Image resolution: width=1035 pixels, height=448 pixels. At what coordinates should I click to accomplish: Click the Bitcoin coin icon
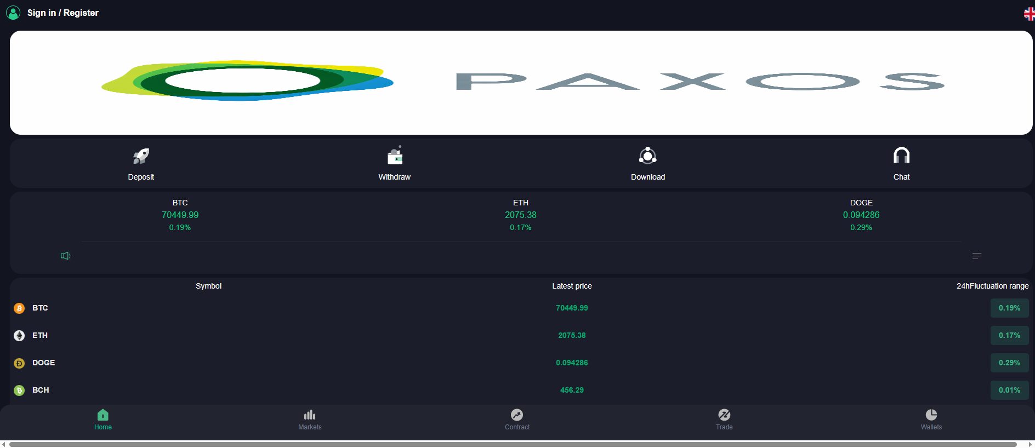(x=19, y=308)
